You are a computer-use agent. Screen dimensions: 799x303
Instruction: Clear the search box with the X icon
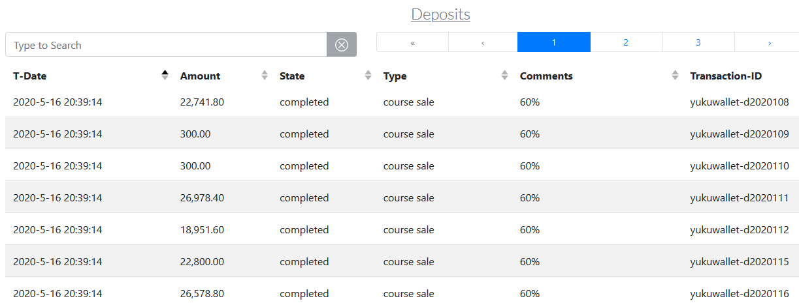342,45
